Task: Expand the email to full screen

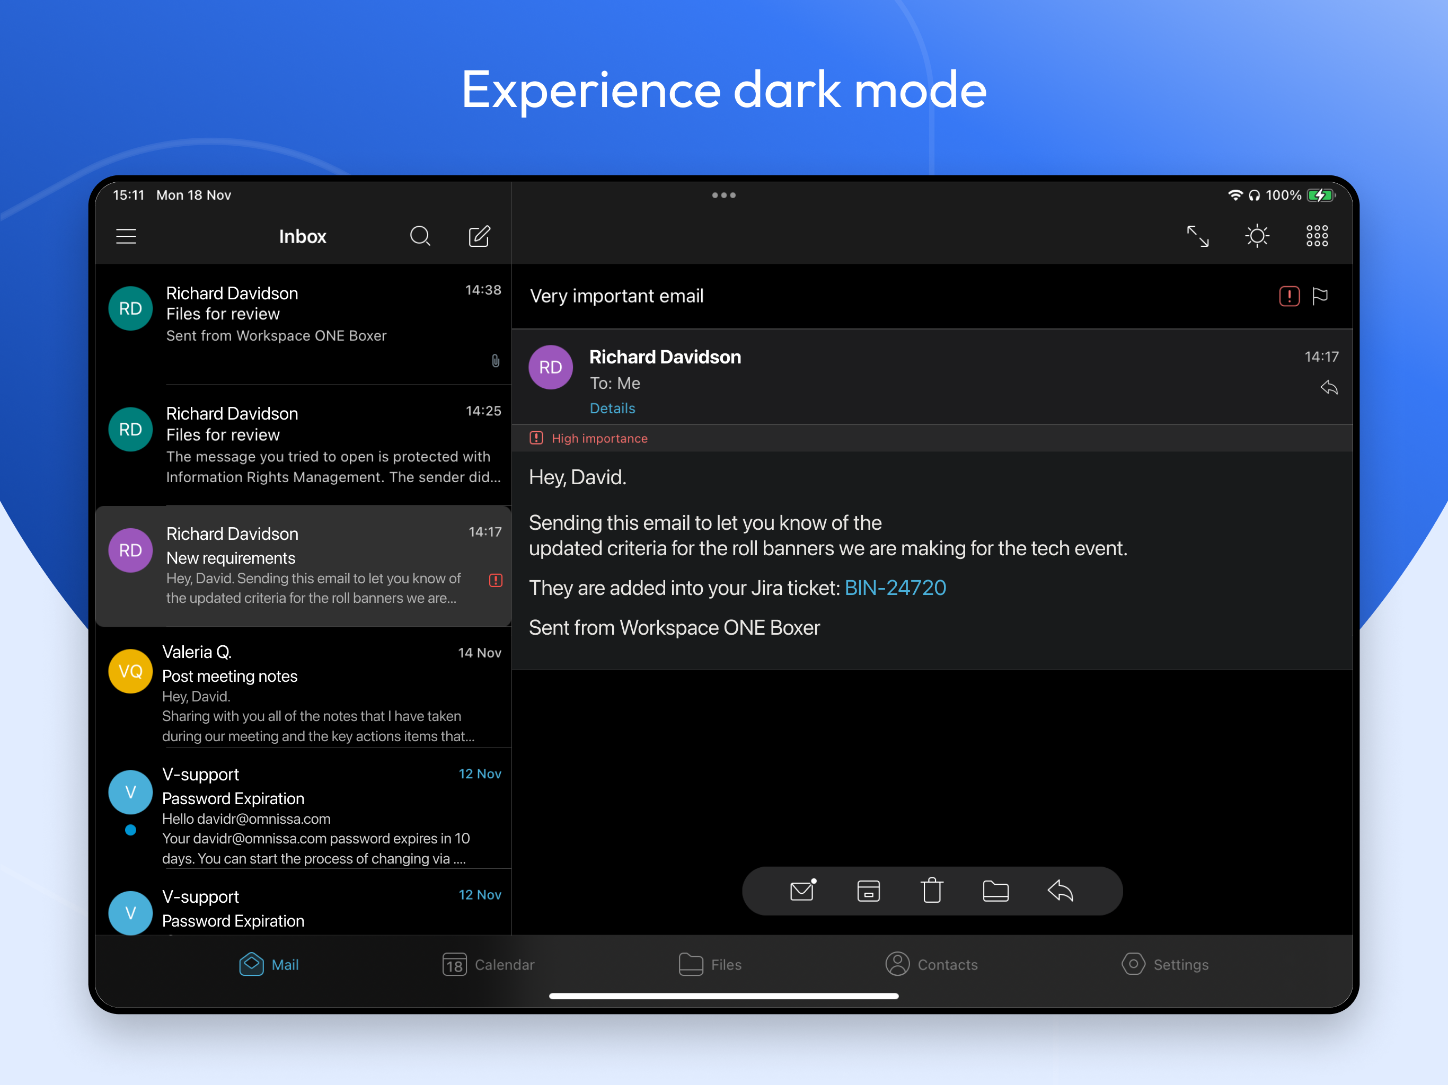Action: click(1197, 236)
